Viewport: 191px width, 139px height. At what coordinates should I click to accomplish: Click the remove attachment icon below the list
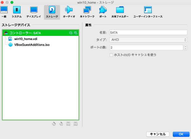pyautogui.click(x=76, y=124)
